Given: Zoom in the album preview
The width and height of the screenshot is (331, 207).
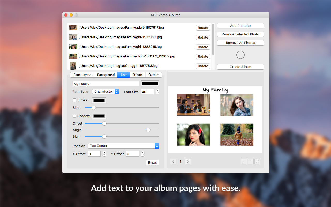Looking at the screenshot, I should click(244, 161).
